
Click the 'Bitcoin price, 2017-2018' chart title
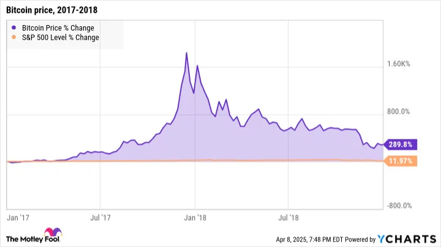[51, 10]
